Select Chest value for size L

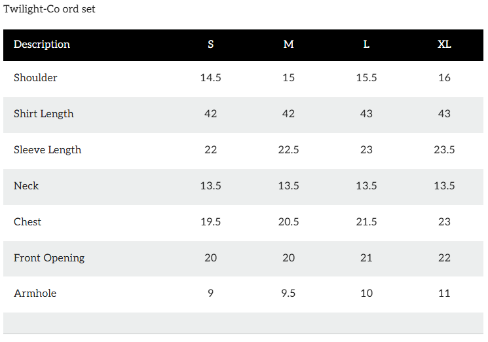366,222
